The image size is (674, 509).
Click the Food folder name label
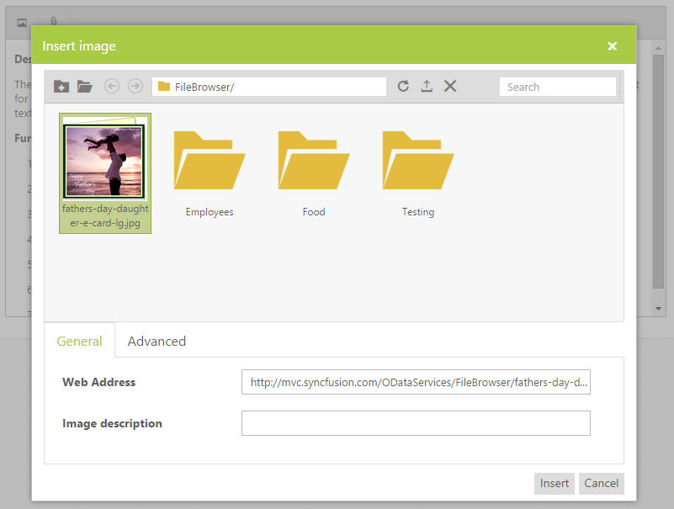(x=314, y=212)
